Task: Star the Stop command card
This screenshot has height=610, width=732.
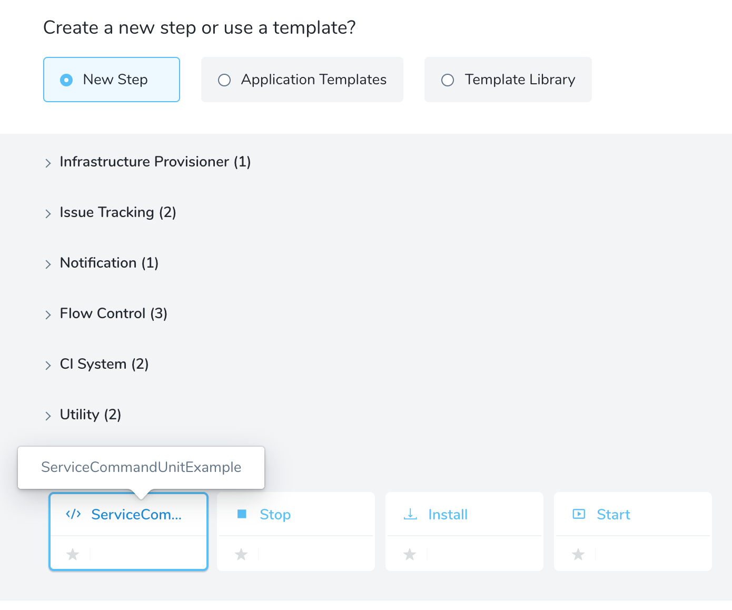Action: pyautogui.click(x=241, y=554)
